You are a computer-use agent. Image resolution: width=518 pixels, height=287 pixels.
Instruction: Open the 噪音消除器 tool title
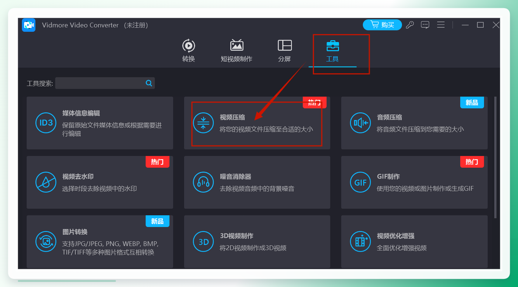pyautogui.click(x=235, y=176)
